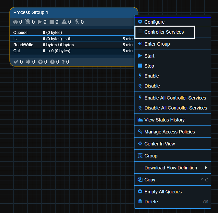Image resolution: width=218 pixels, height=213 pixels.
Task: Open Download Flow Definition entry
Action: (173, 168)
